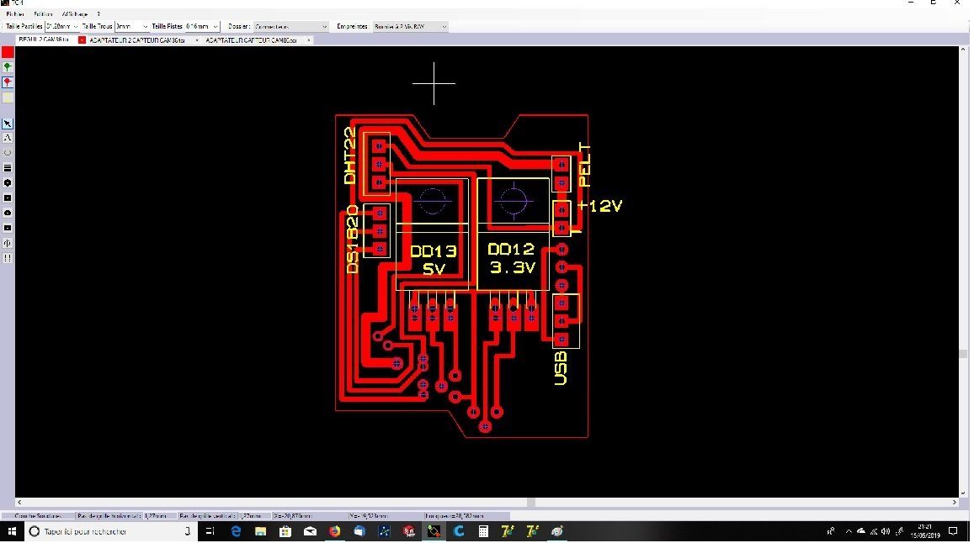The width and height of the screenshot is (974, 543).
Task: Pick the oval pad tool
Action: 8,213
